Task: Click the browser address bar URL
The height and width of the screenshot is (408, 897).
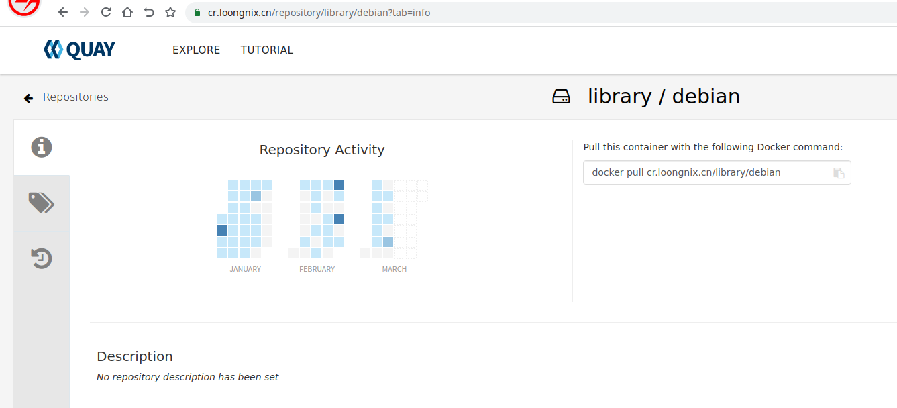Action: pos(319,13)
